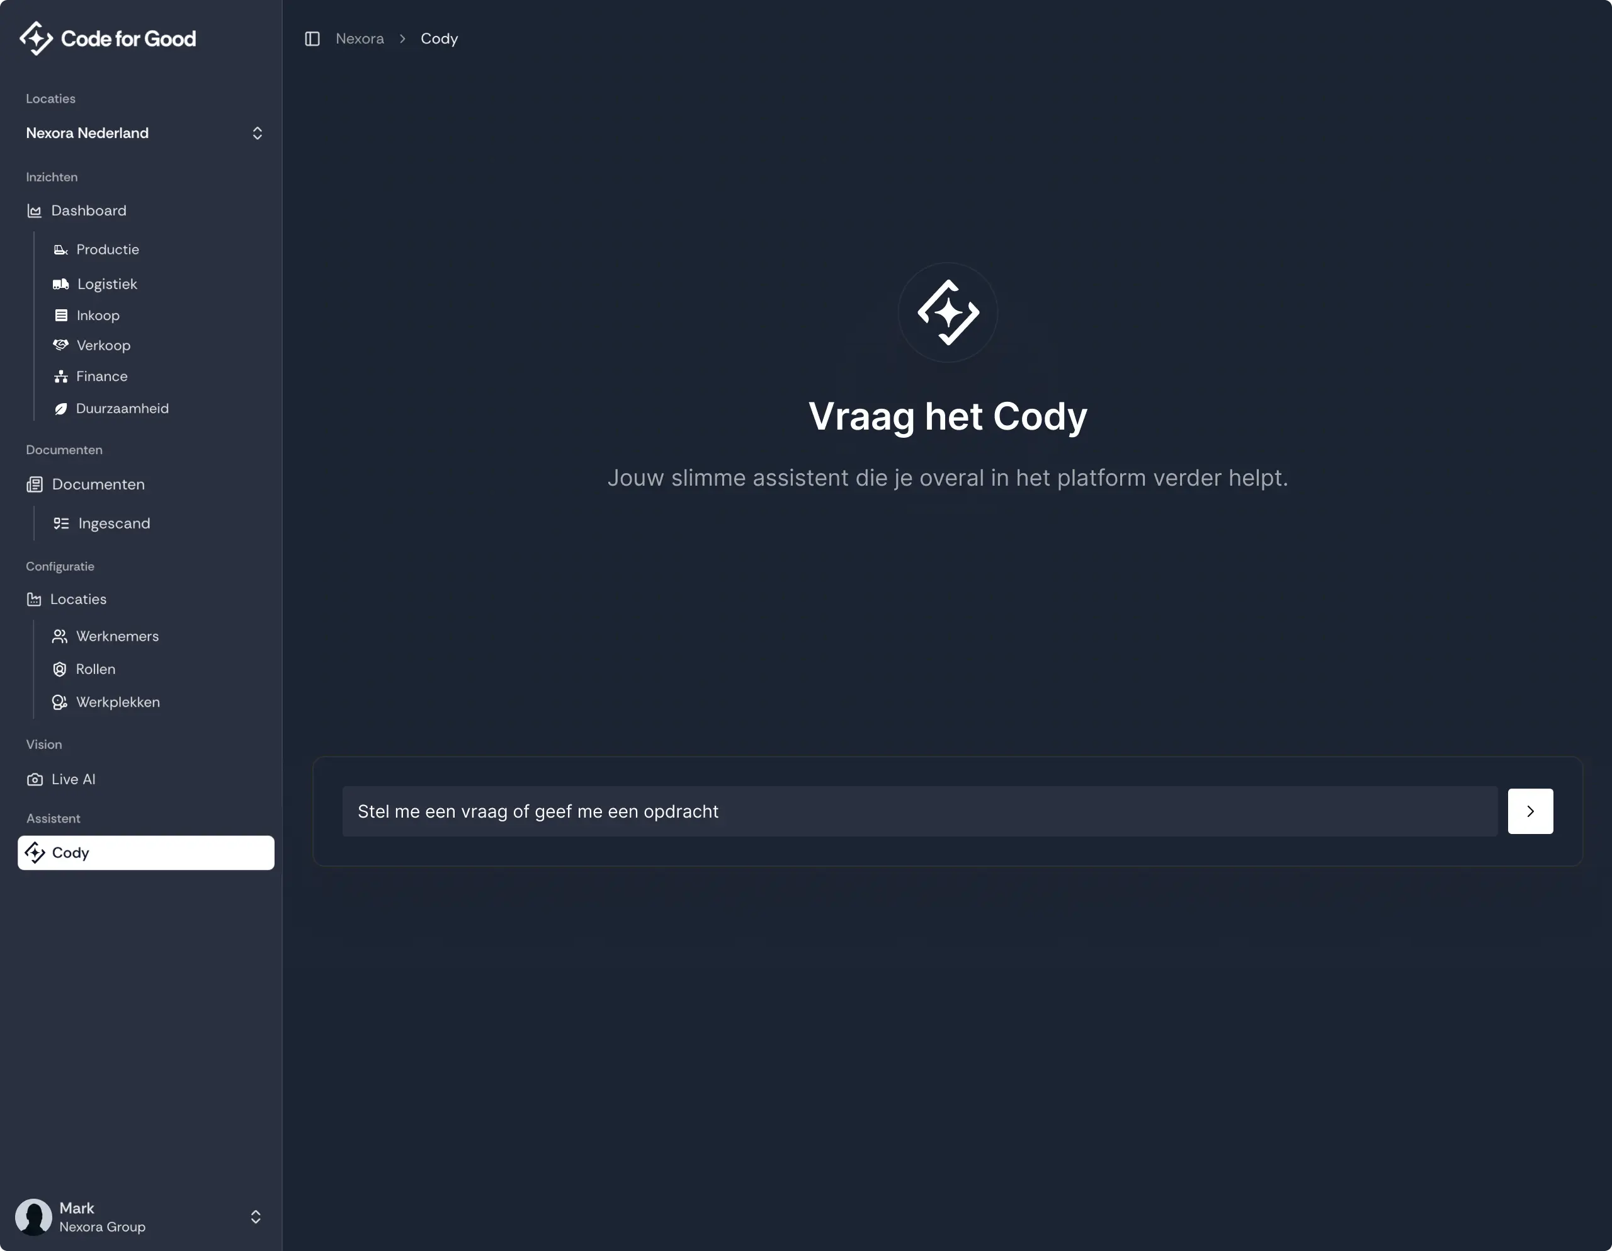Open the Ingescand submenu item

point(114,523)
